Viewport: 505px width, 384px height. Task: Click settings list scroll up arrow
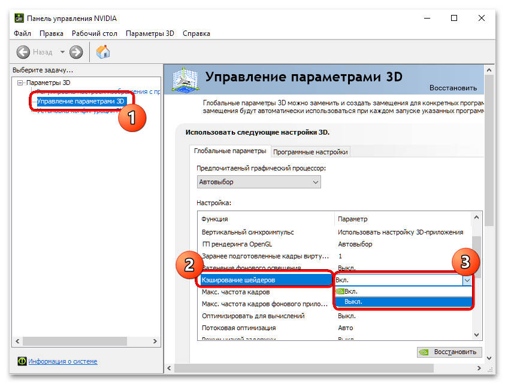point(477,217)
